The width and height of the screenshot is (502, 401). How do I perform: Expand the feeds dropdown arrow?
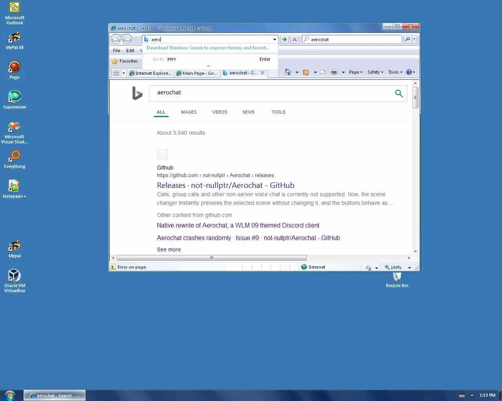pos(315,72)
